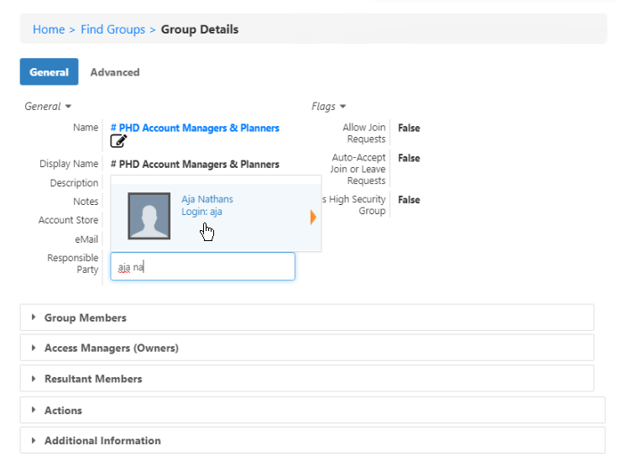
Task: Expand the Actions section
Action: pos(63,410)
